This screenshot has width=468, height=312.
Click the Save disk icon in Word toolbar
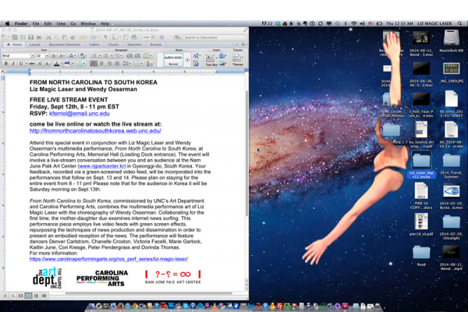30,37
